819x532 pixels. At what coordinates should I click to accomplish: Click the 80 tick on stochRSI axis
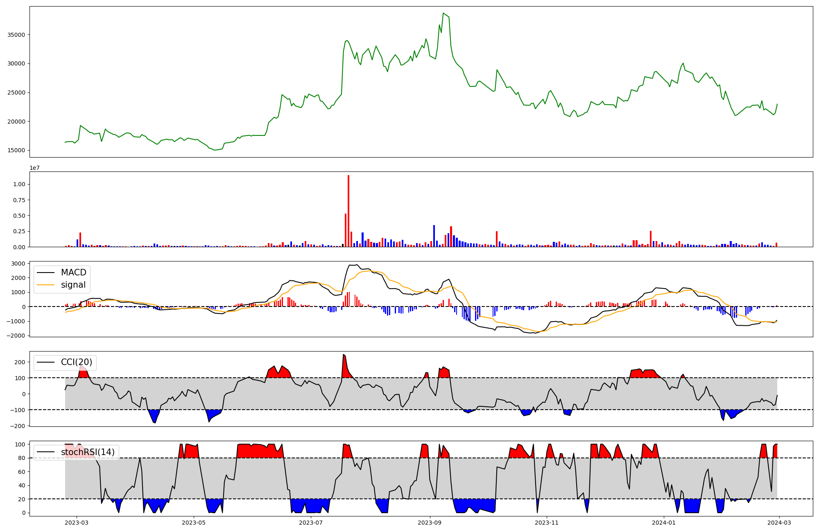21,458
